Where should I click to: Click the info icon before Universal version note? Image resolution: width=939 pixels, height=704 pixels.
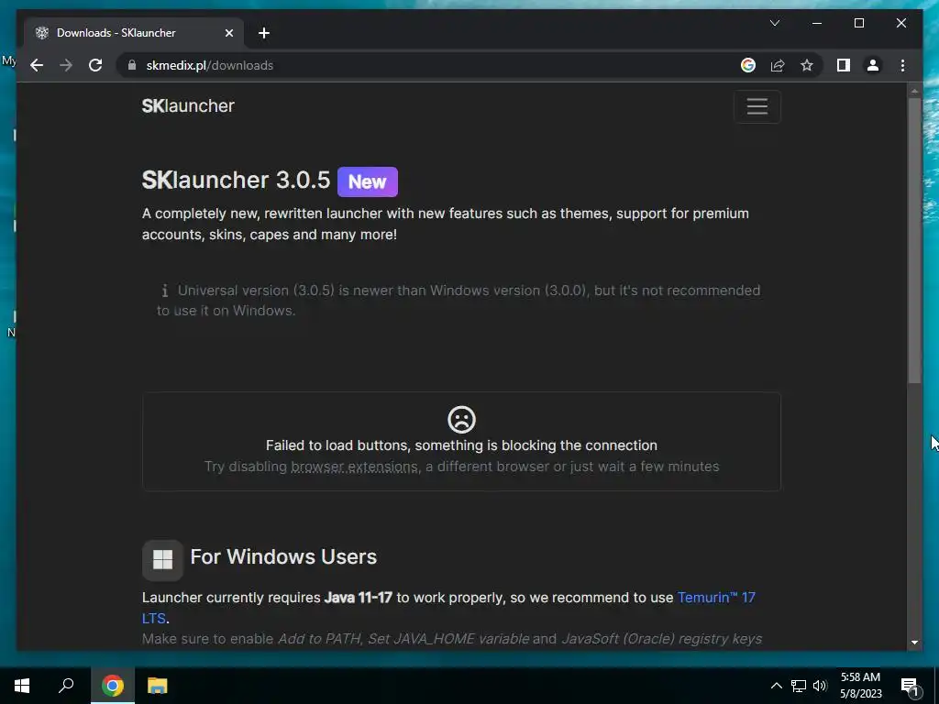(164, 291)
